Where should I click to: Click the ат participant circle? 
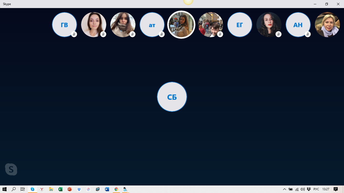[152, 25]
